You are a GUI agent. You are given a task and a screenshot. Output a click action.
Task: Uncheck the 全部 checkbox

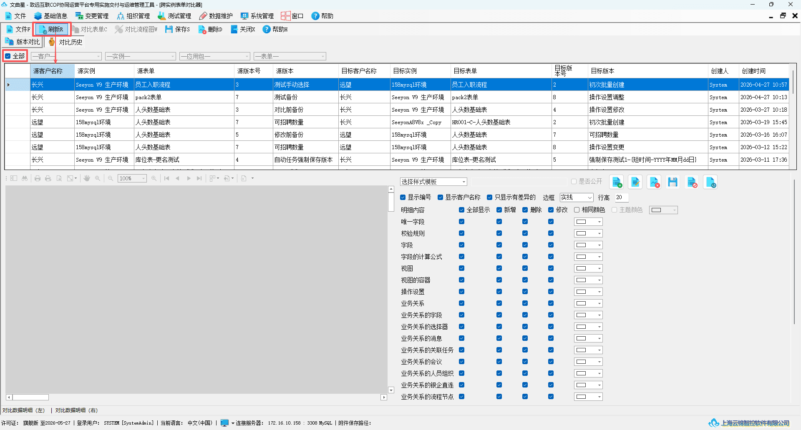click(8, 56)
